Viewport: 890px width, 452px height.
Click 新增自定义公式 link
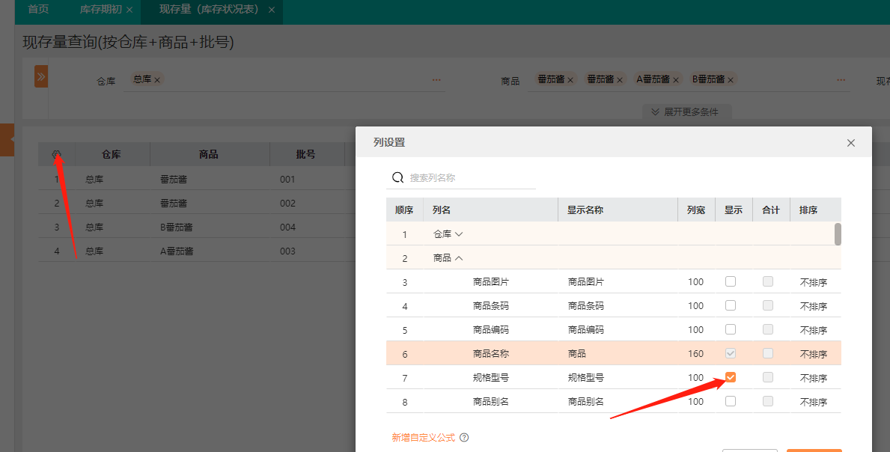(424, 437)
